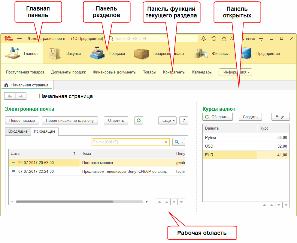
Task: Click the 1C logo icon
Action: [9, 39]
